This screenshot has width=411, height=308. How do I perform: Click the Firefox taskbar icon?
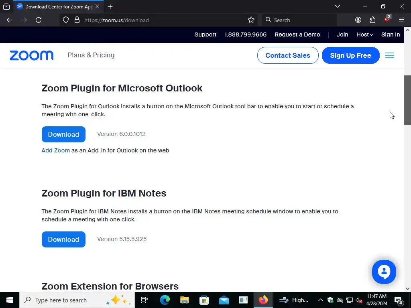[263, 300]
